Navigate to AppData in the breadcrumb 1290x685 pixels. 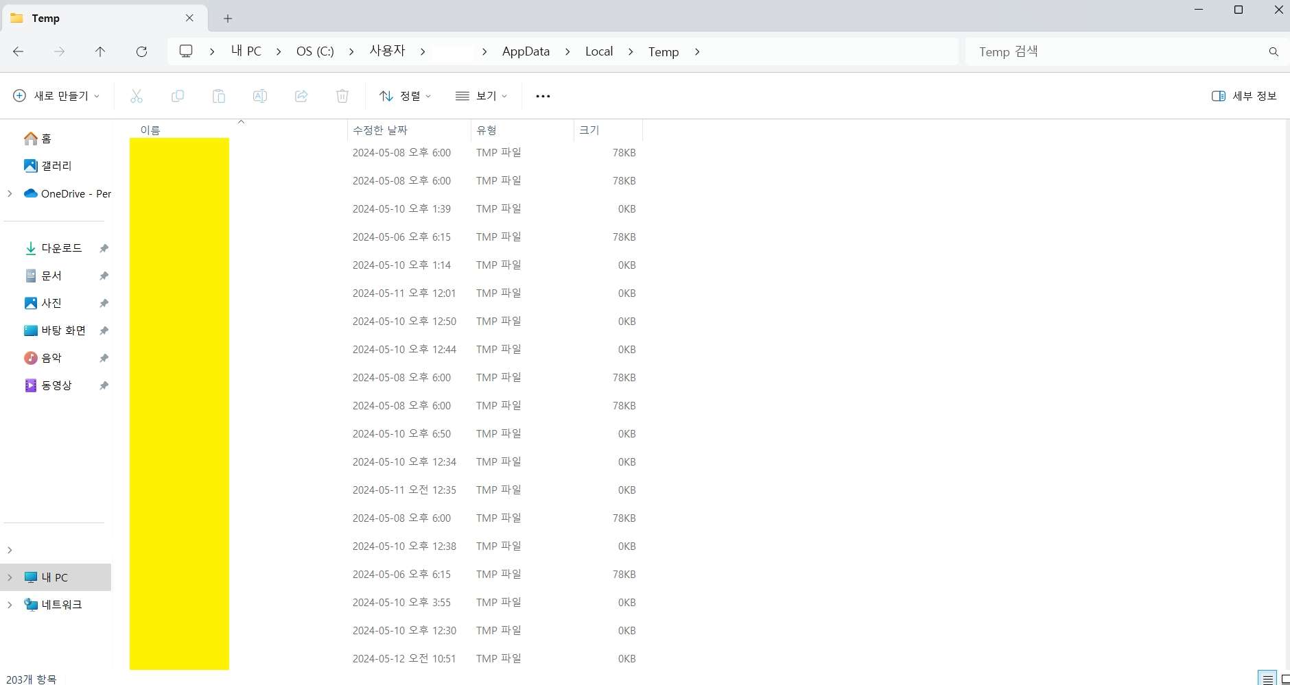526,51
